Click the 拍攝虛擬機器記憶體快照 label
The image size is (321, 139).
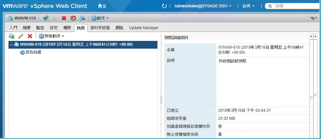[188, 126]
